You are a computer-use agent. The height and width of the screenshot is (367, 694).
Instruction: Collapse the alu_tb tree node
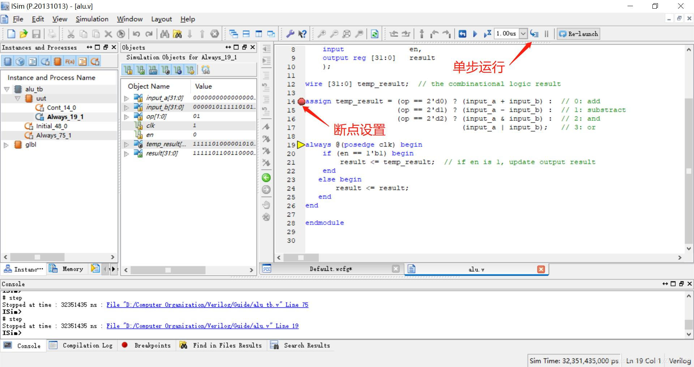pyautogui.click(x=7, y=89)
